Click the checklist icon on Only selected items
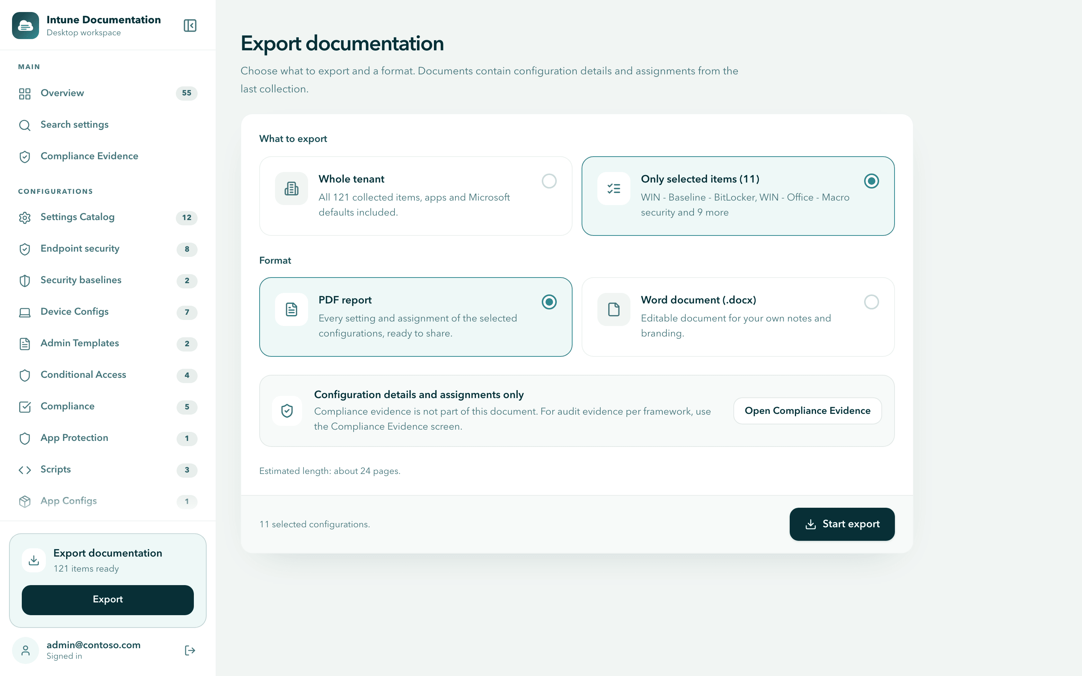 pyautogui.click(x=614, y=189)
